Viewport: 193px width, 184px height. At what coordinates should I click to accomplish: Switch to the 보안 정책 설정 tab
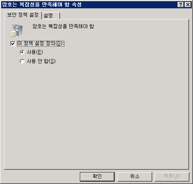click(x=23, y=15)
